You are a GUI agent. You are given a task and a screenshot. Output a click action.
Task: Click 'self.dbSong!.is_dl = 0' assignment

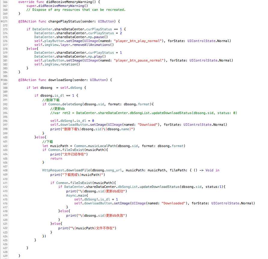click(x=72, y=121)
